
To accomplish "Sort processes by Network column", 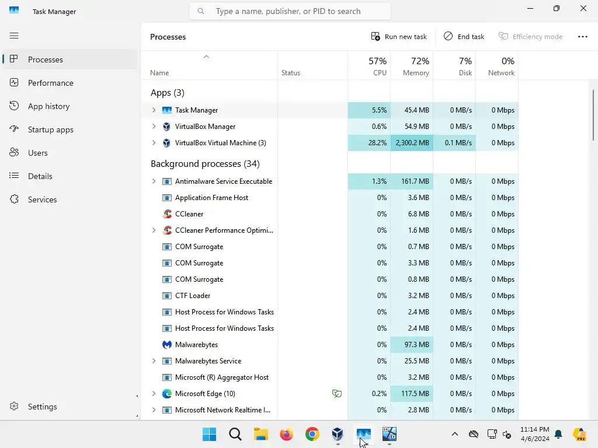I will click(497, 65).
